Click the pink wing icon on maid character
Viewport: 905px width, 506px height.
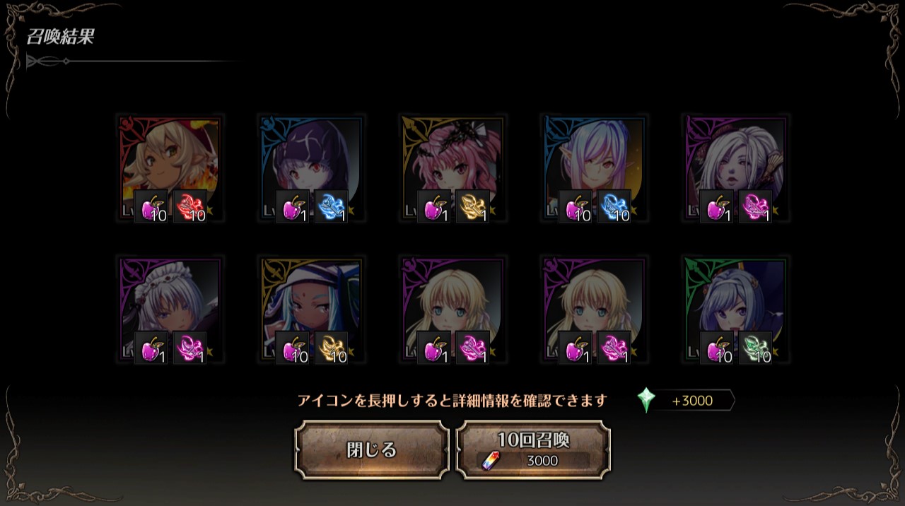tap(190, 348)
